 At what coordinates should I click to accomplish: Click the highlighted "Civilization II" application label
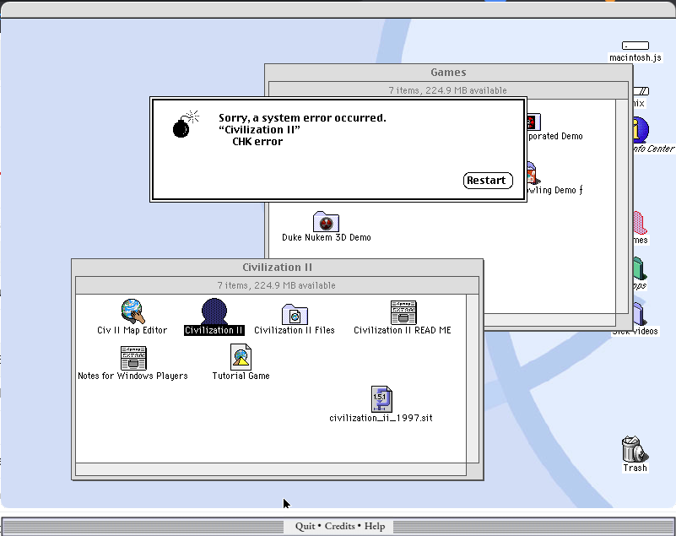214,330
